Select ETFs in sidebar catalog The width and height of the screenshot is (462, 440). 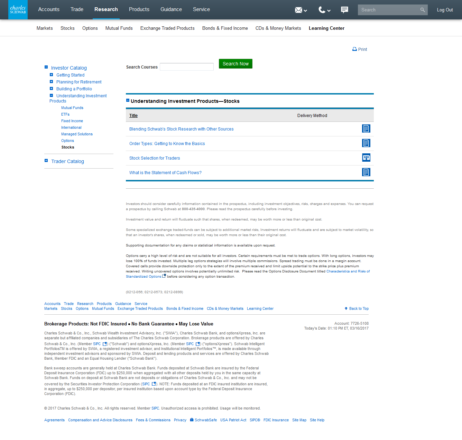pos(65,114)
